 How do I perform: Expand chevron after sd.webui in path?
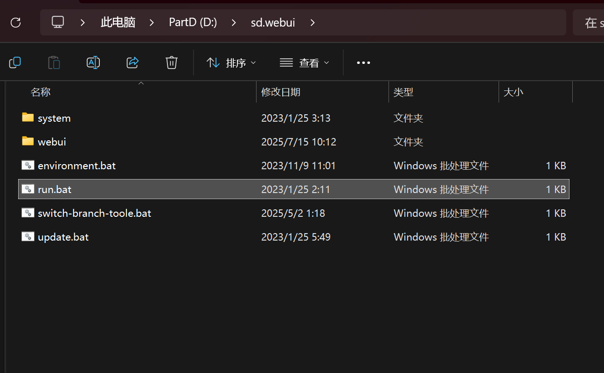click(x=312, y=22)
